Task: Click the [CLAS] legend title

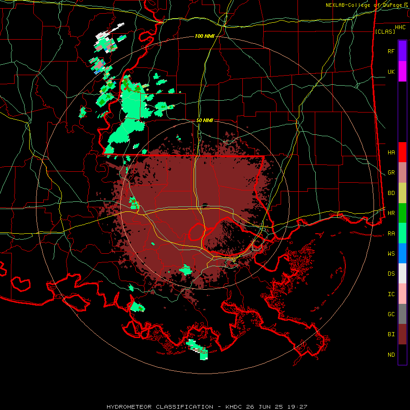Action: pyautogui.click(x=385, y=31)
